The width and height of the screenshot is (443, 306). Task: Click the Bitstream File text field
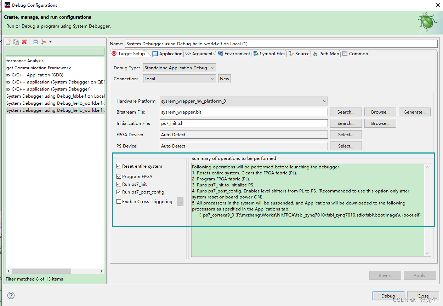[x=244, y=112]
